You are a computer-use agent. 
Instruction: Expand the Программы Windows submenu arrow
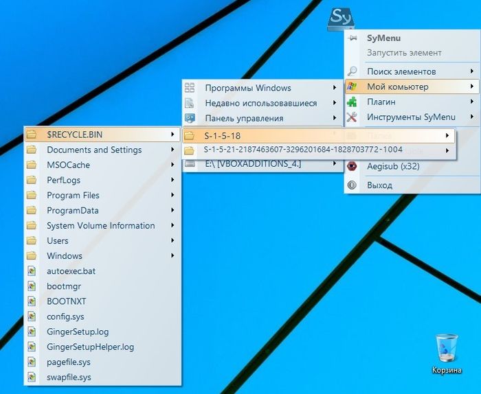tap(335, 88)
